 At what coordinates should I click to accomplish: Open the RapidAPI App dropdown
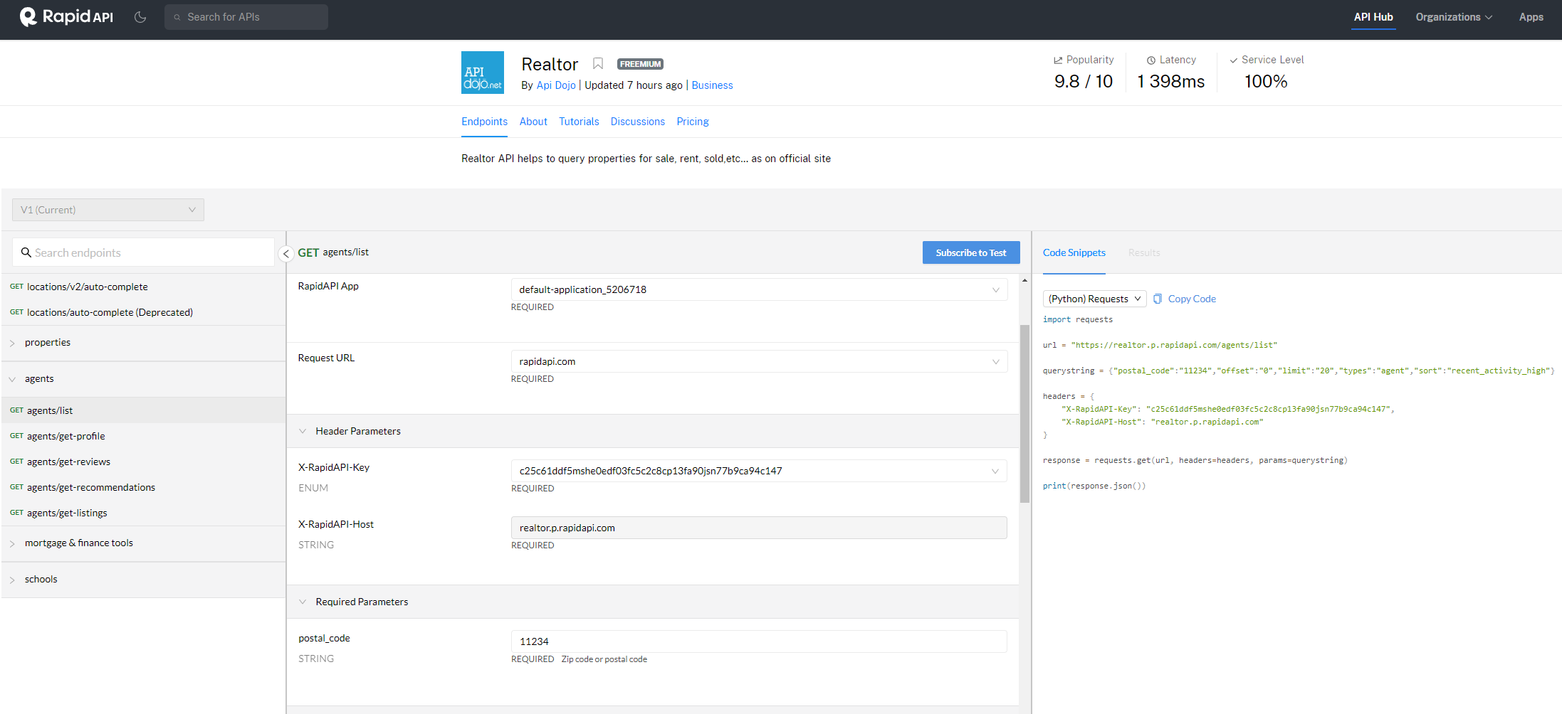[759, 289]
